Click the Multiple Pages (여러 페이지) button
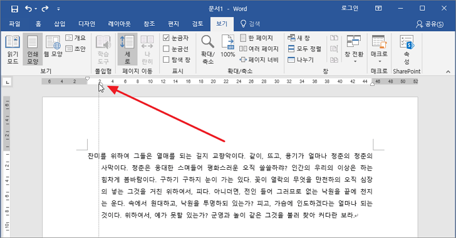 (259, 49)
